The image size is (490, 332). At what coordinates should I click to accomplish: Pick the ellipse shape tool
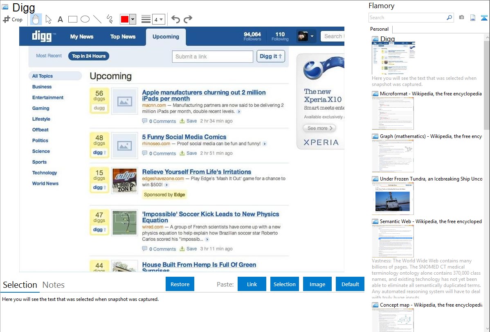pos(85,19)
